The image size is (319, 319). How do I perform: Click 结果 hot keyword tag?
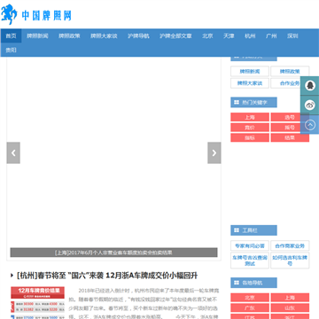coord(290,137)
